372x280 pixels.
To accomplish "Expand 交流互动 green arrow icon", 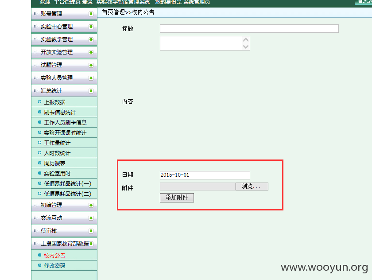I will 91,218.
